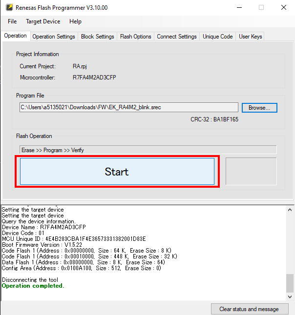Open the Target Device menu
The image size is (295, 315).
click(43, 21)
